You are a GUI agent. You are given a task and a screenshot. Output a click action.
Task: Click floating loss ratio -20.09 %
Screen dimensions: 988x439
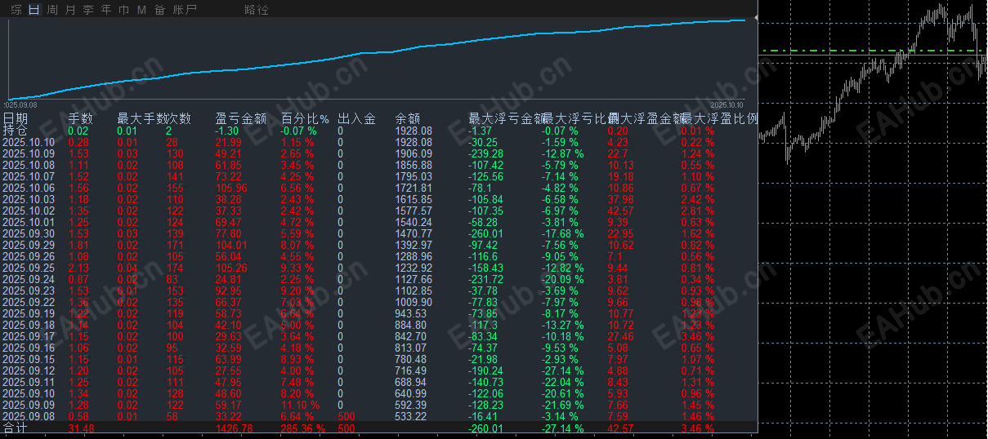click(563, 279)
